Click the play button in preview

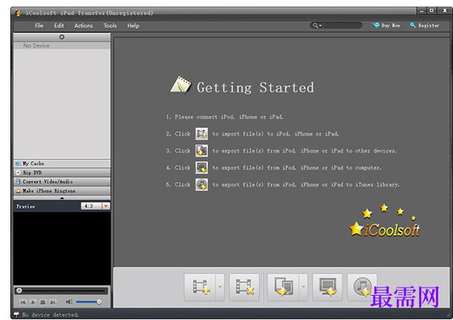point(33,302)
